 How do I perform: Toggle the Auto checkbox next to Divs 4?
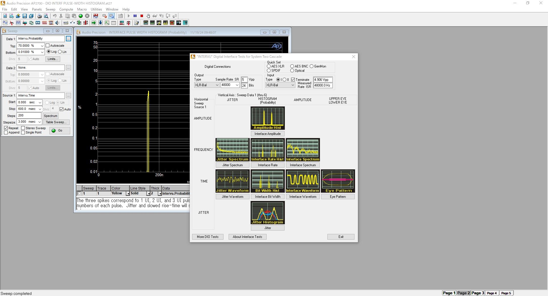pos(61,109)
